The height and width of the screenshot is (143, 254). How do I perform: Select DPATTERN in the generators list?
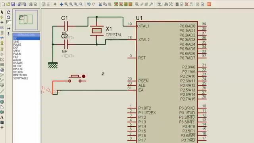click(x=20, y=75)
